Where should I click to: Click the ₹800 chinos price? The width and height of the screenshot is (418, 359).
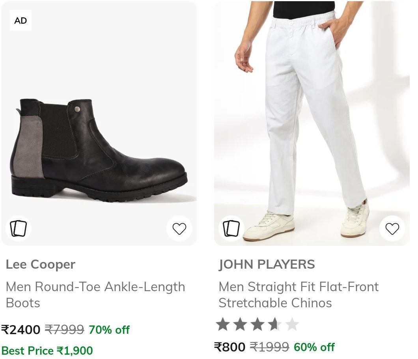pyautogui.click(x=230, y=347)
